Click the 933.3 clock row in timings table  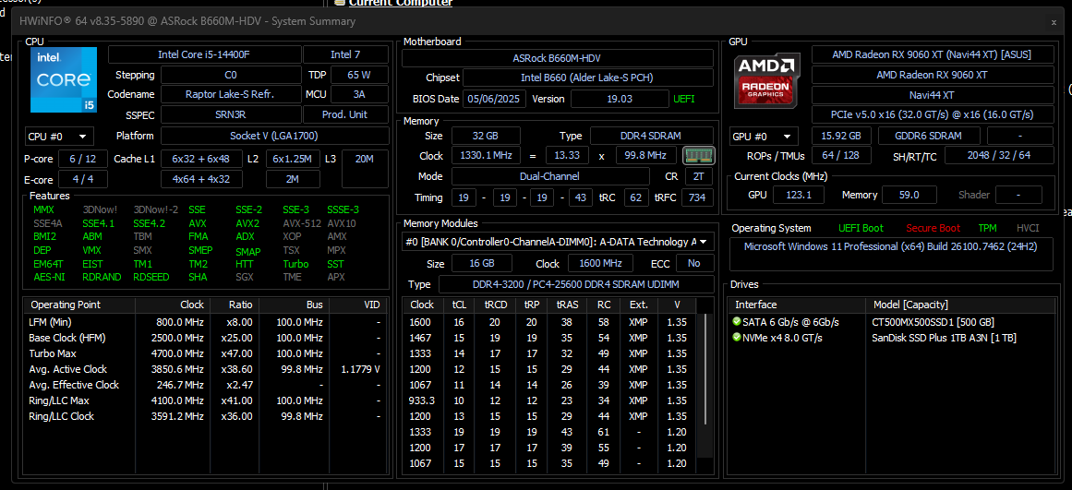550,400
